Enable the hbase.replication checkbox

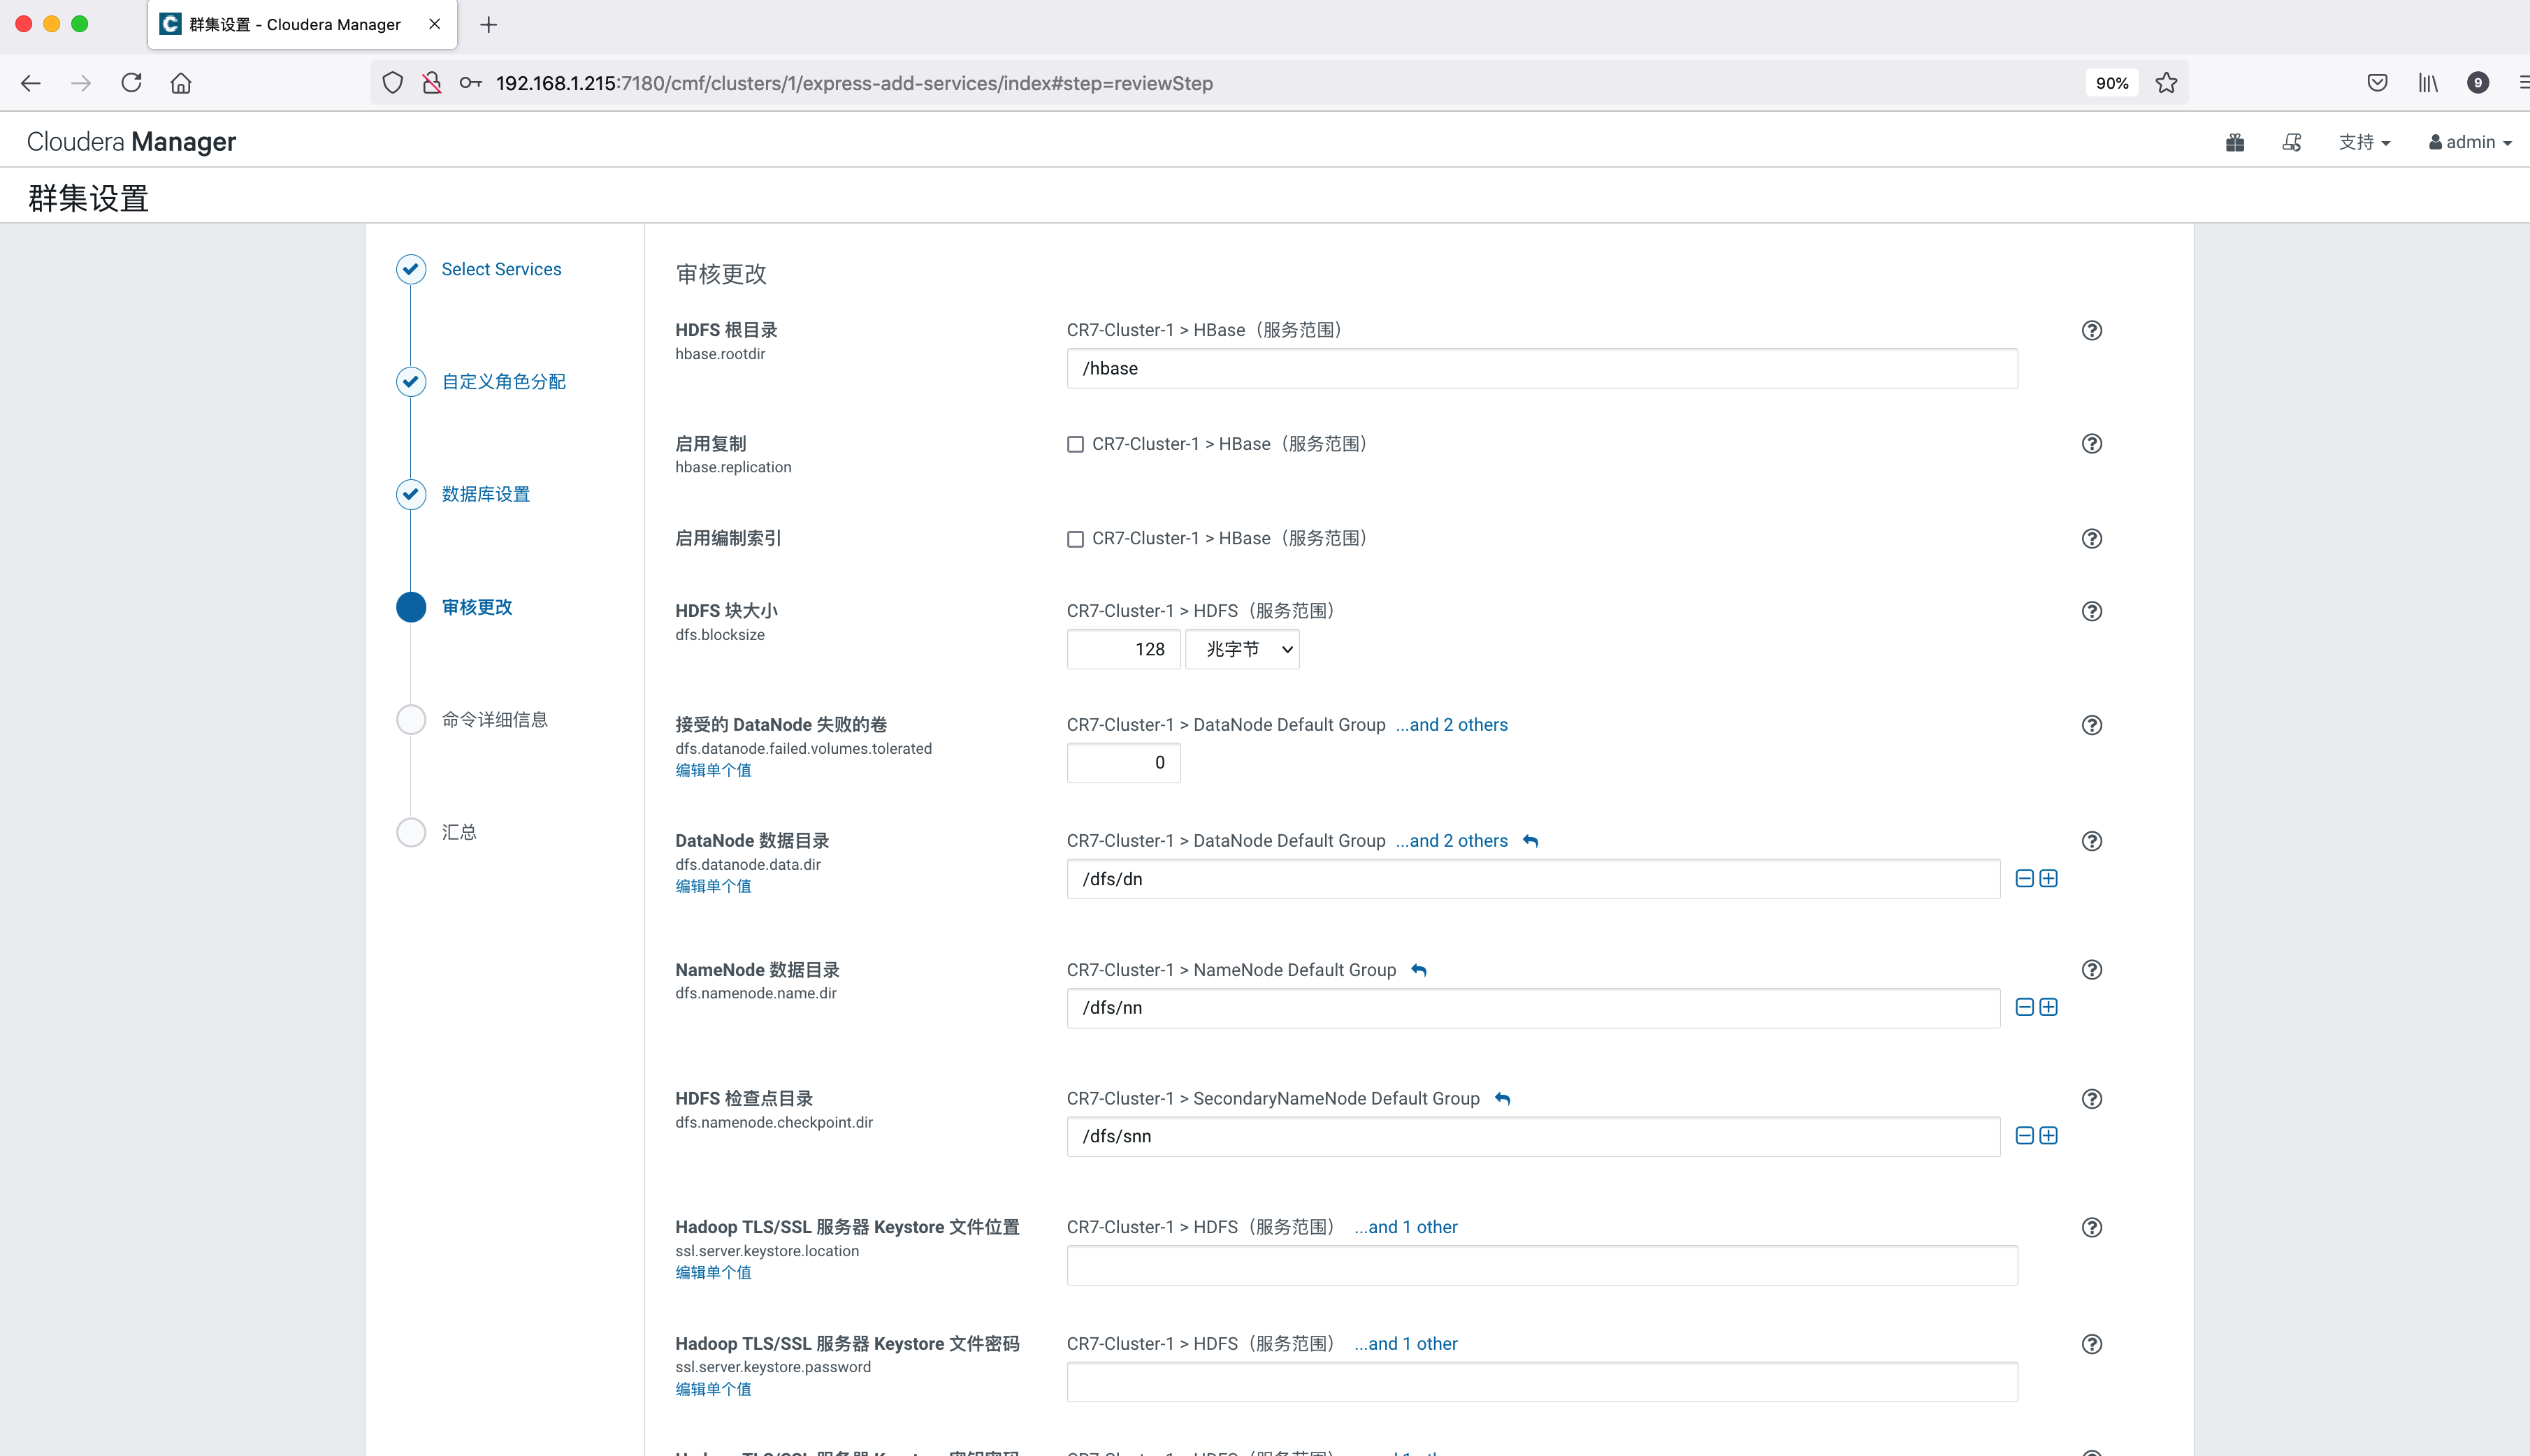(x=1075, y=444)
